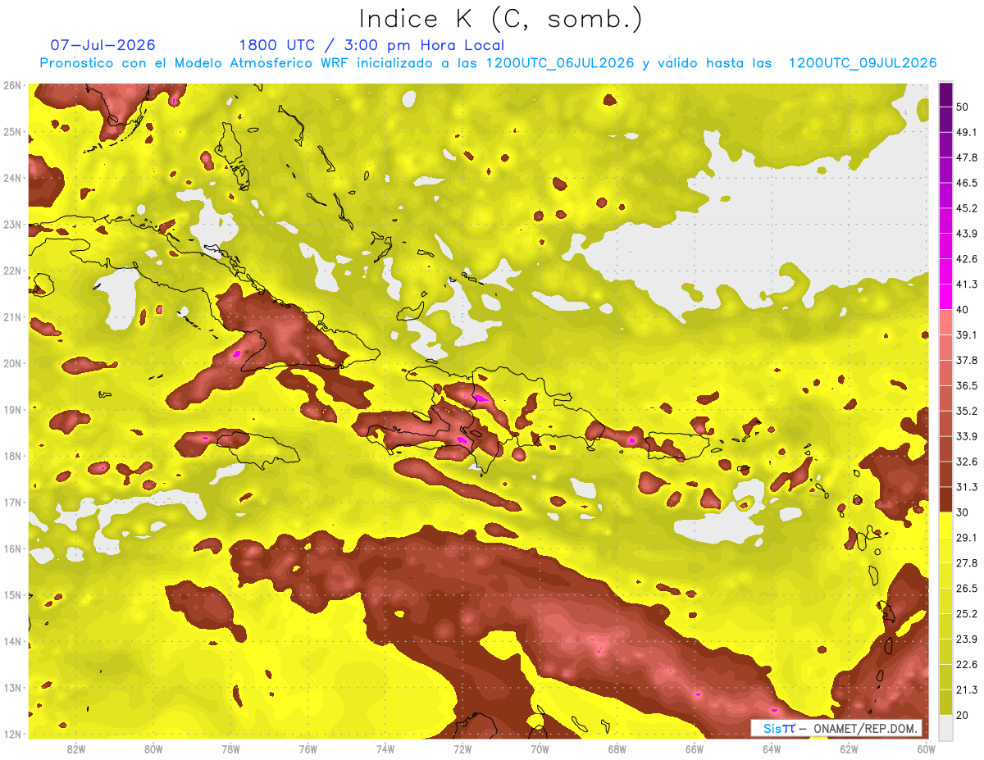Image resolution: width=984 pixels, height=760 pixels.
Task: Click the color scale value 40
Action: point(963,309)
